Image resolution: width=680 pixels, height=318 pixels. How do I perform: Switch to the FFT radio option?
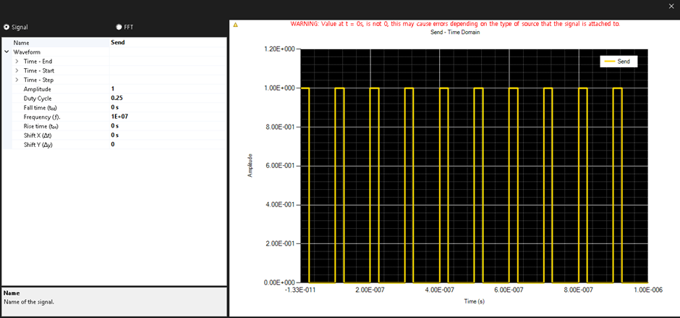point(119,27)
